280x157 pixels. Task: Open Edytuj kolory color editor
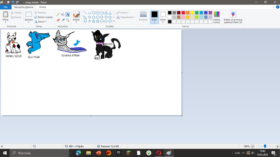(x=217, y=17)
